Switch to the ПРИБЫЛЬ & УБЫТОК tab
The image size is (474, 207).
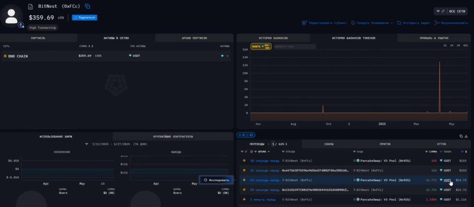point(434,38)
